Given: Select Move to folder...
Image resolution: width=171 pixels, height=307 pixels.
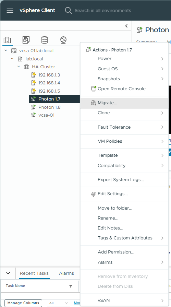Looking at the screenshot, I should coord(124,208).
